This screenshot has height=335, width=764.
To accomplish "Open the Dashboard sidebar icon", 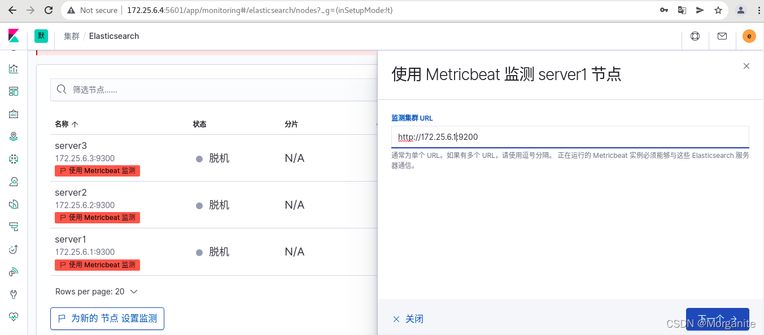I will click(x=14, y=91).
